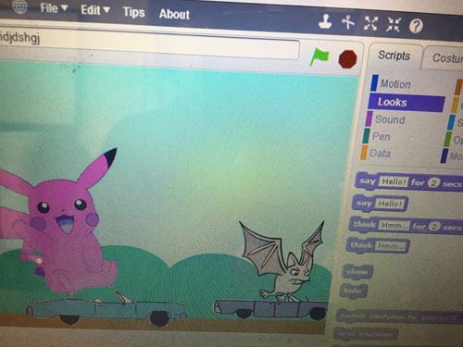Select the Pen block category

(378, 136)
